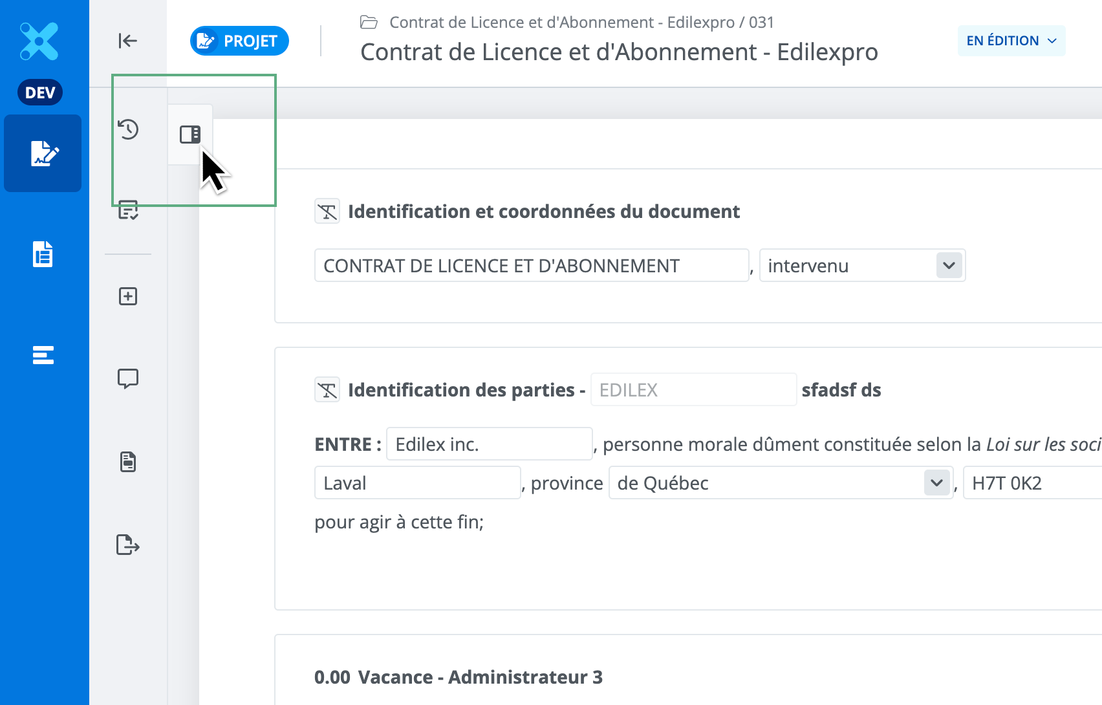Open the documents list in blue sidebar
Screen dimensions: 1102x705
pos(43,254)
